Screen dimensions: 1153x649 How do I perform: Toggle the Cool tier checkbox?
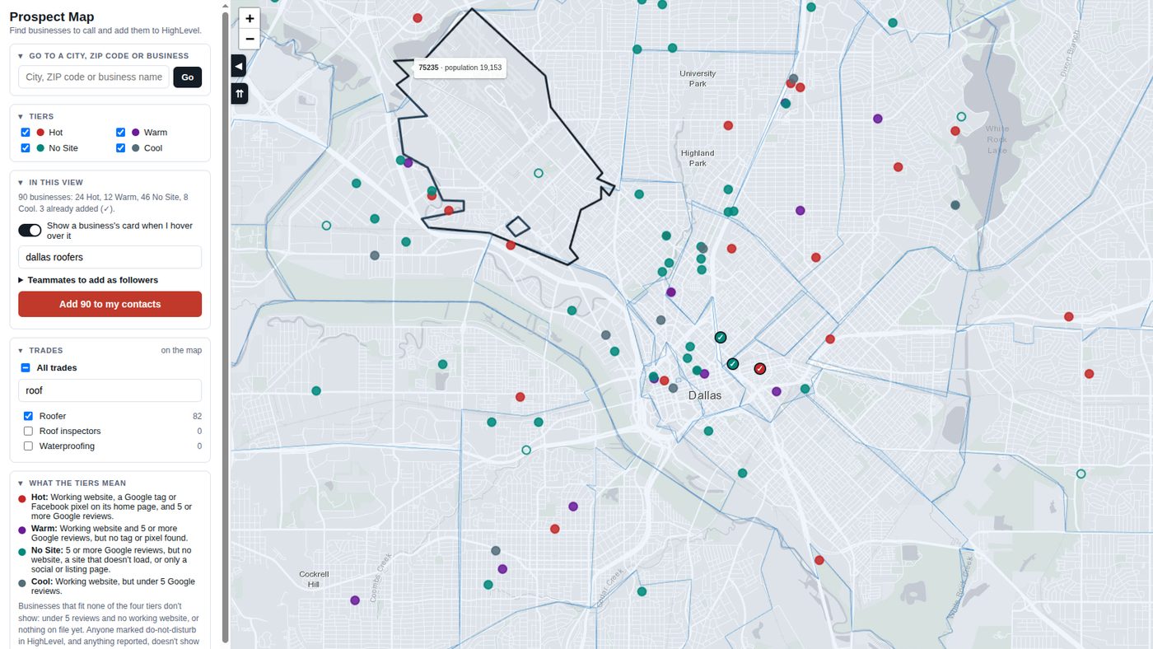click(x=121, y=148)
